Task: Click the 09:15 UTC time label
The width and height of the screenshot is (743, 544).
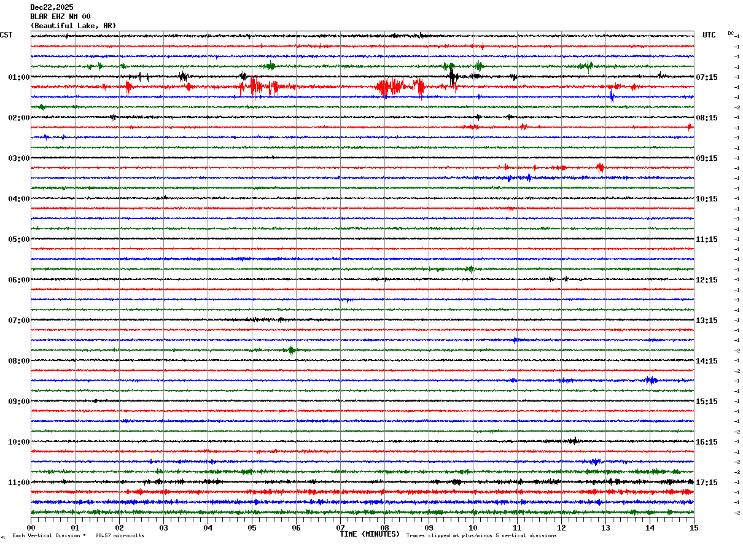Action: tap(707, 158)
